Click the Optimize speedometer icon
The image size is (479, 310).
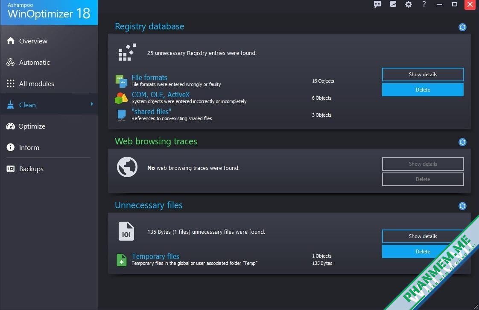[x=10, y=126]
